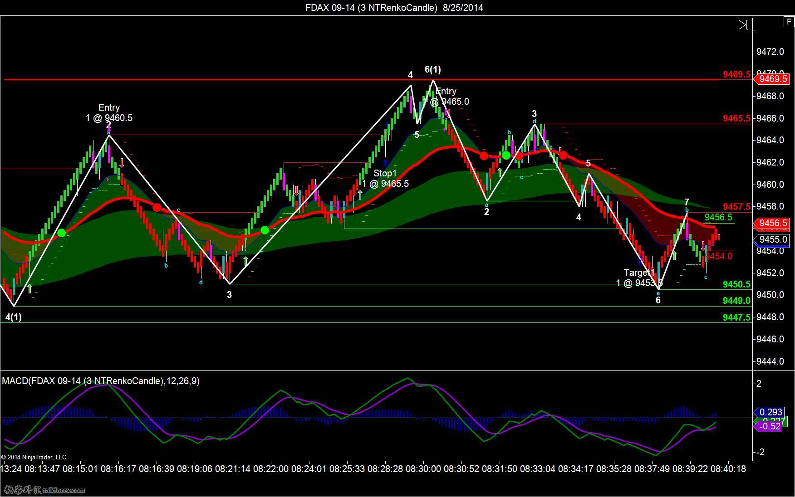Click the 08:25:33 time axis label
Image resolution: width=795 pixels, height=497 pixels.
pyautogui.click(x=347, y=469)
